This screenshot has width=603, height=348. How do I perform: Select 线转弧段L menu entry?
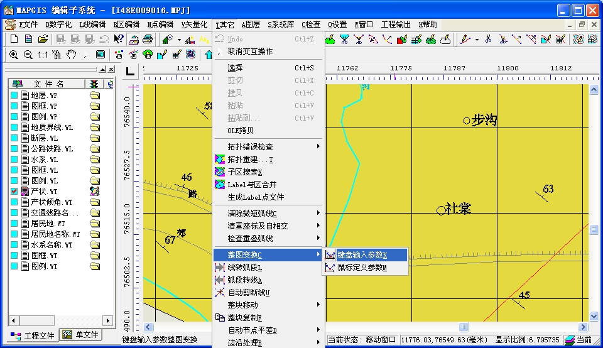[x=268, y=267]
